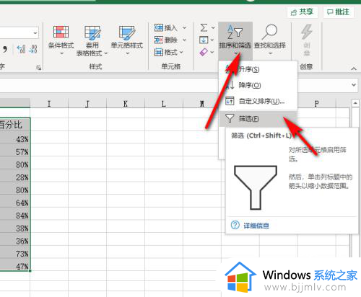361x297 pixels.
Task: Select column I header
Action: [x=49, y=104]
